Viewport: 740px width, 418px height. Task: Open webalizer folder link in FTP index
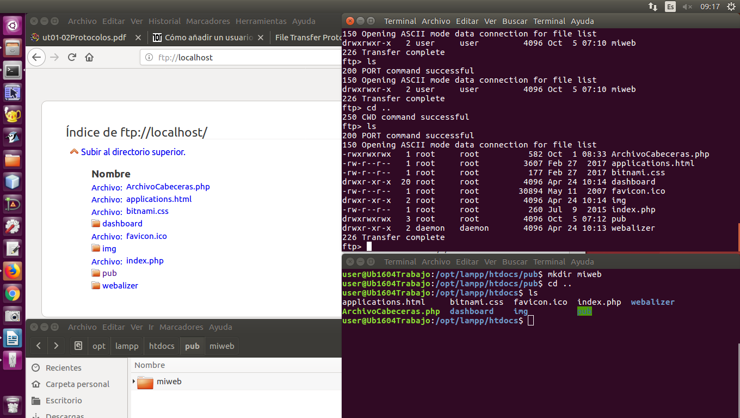pos(120,286)
